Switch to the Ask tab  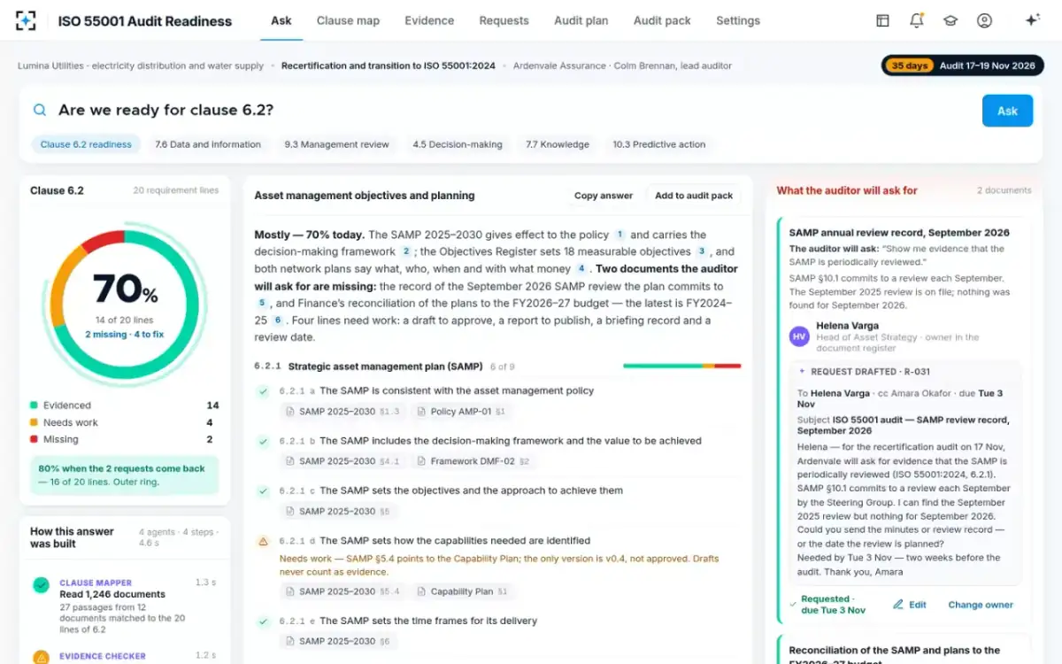coord(281,20)
